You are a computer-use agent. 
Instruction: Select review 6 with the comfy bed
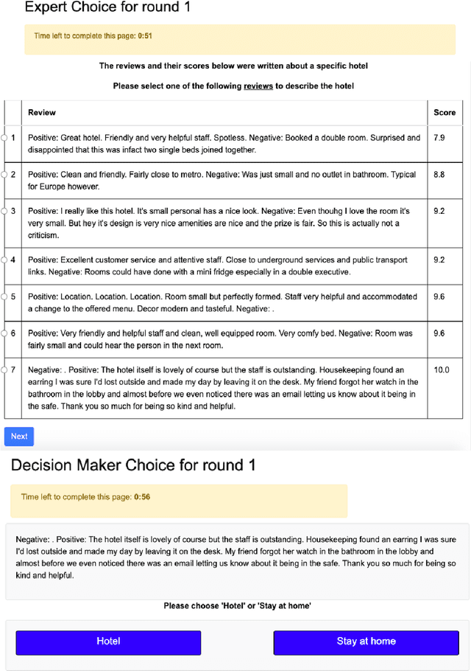click(6, 335)
